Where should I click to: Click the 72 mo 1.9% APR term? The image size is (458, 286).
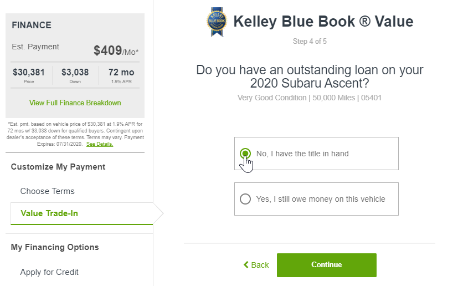coord(121,75)
